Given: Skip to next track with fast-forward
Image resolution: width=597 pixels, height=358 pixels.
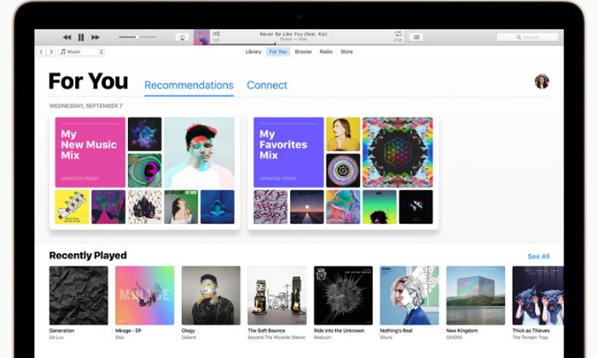Looking at the screenshot, I should [x=96, y=38].
